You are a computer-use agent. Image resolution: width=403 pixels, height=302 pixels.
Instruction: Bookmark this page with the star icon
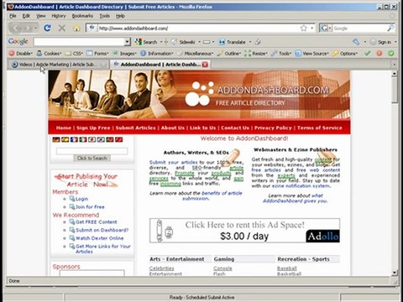pos(303,28)
